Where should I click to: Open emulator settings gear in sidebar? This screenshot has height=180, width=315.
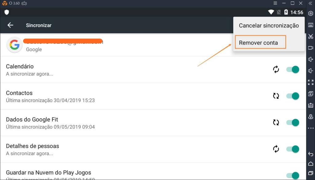point(311,14)
